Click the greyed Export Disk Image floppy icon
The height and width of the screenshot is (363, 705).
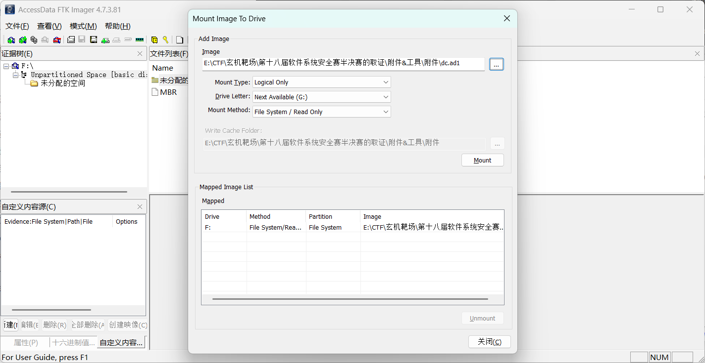pos(82,40)
